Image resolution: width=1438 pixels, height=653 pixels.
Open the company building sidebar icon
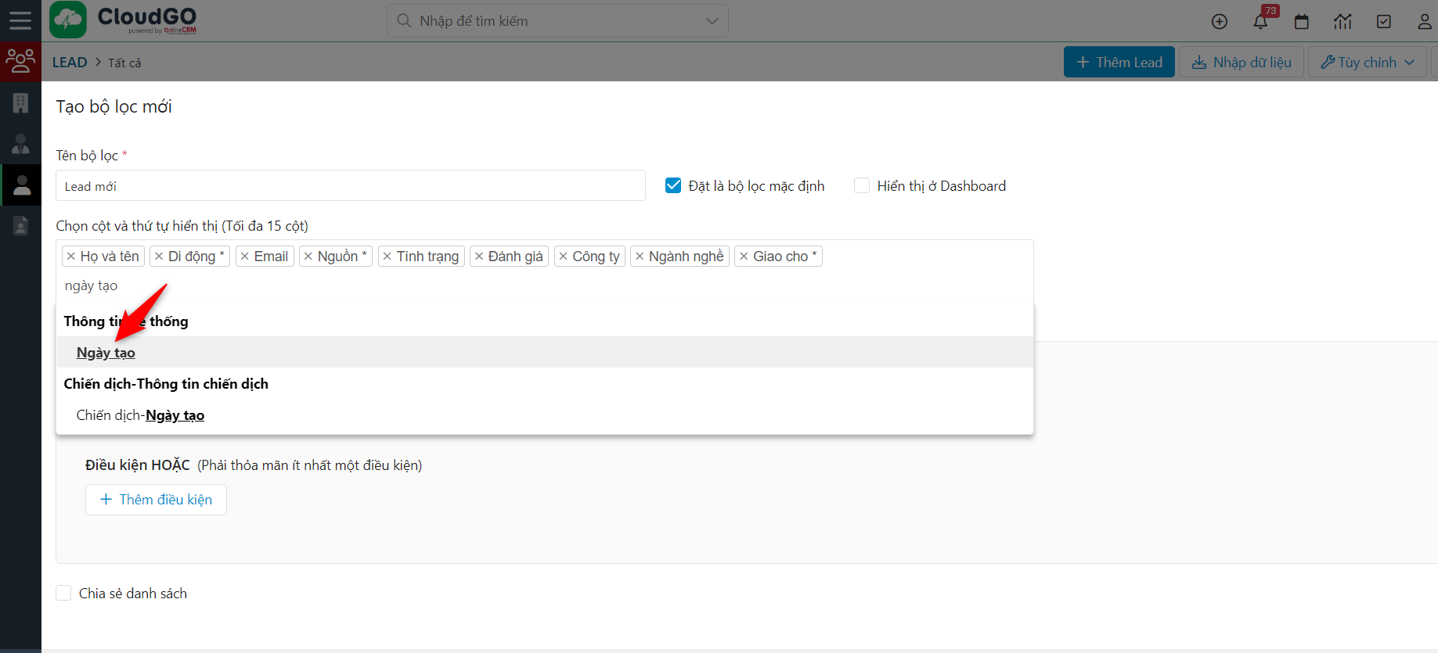(x=20, y=102)
